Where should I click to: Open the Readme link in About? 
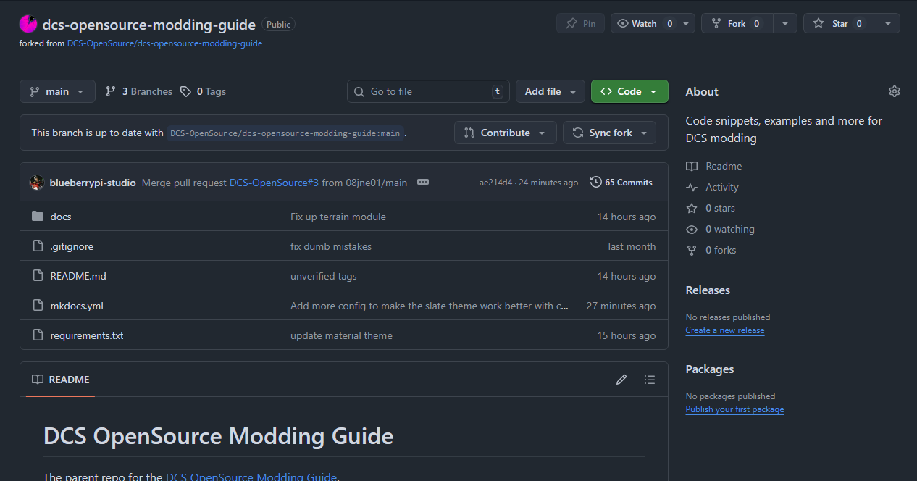pyautogui.click(x=724, y=166)
